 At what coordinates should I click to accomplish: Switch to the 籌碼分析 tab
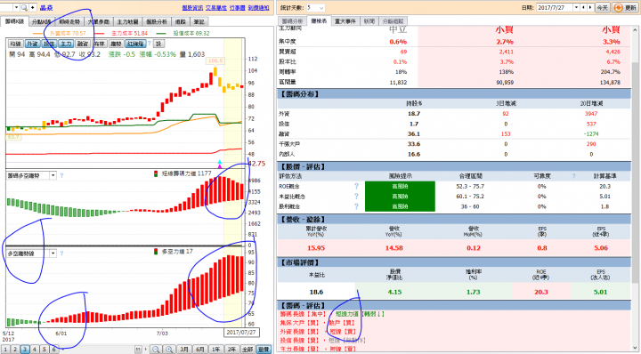click(292, 21)
